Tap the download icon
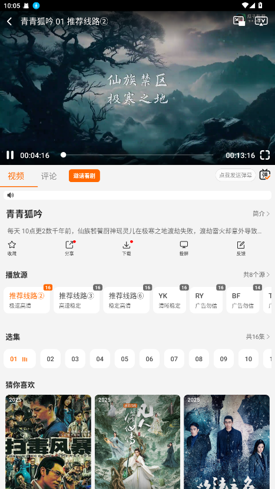The width and height of the screenshot is (275, 489). coord(126,248)
